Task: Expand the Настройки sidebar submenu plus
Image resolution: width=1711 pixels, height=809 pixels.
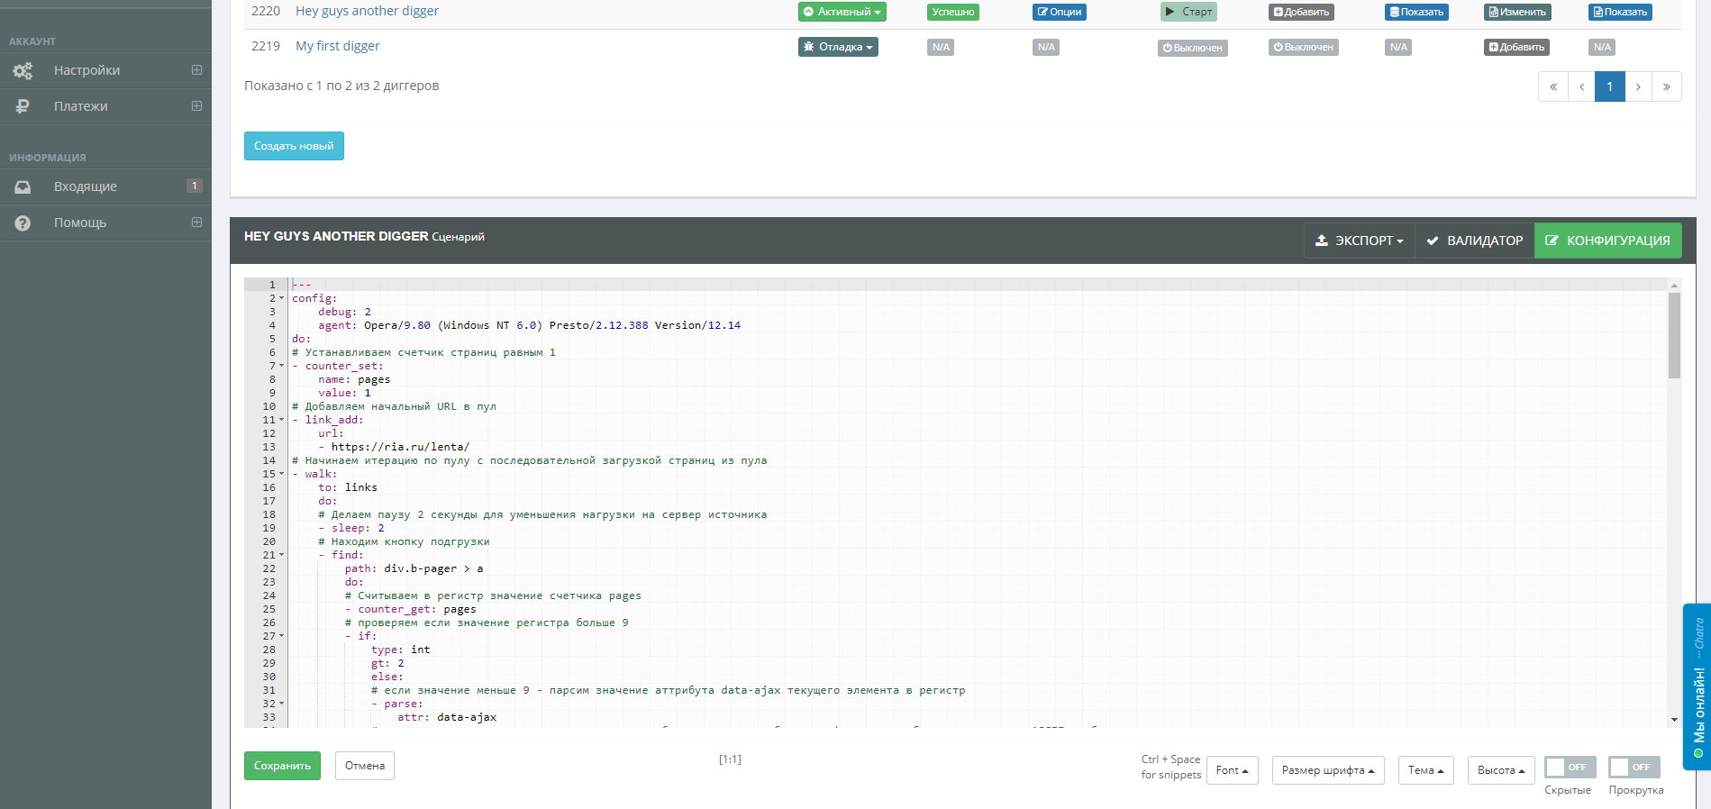Action: pos(196,70)
